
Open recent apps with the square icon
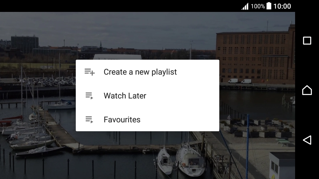click(307, 40)
